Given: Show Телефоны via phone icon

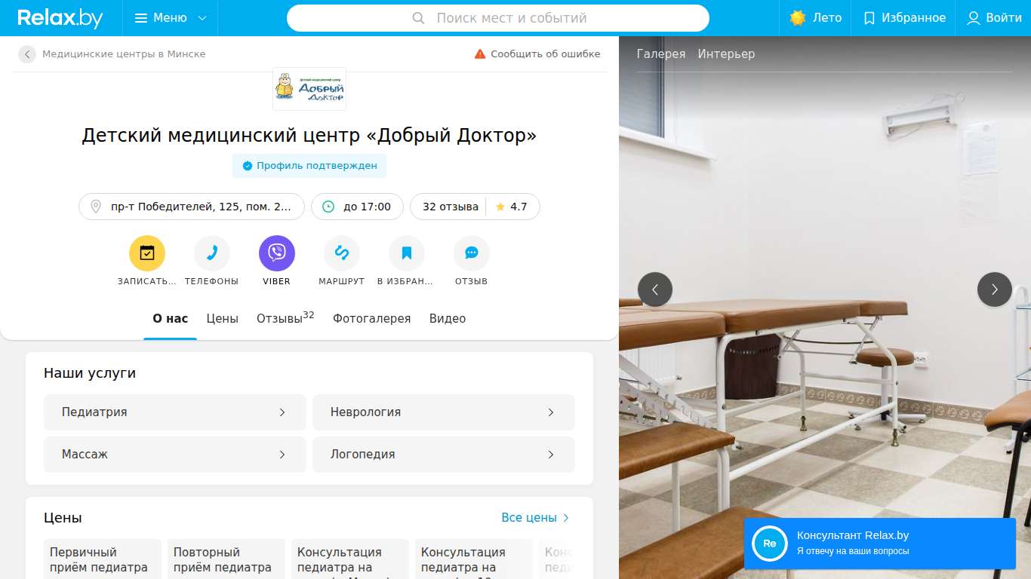Looking at the screenshot, I should pyautogui.click(x=212, y=253).
